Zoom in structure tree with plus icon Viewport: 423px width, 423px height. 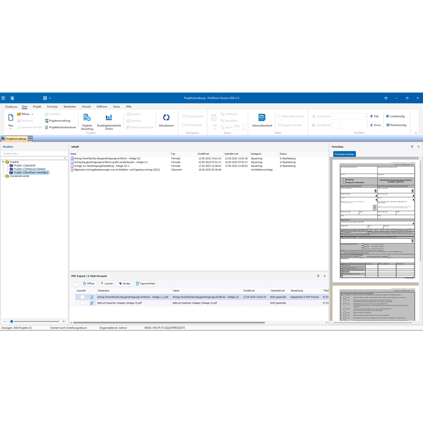coord(63,321)
